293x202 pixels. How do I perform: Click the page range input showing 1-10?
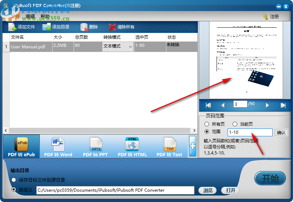tap(250, 132)
